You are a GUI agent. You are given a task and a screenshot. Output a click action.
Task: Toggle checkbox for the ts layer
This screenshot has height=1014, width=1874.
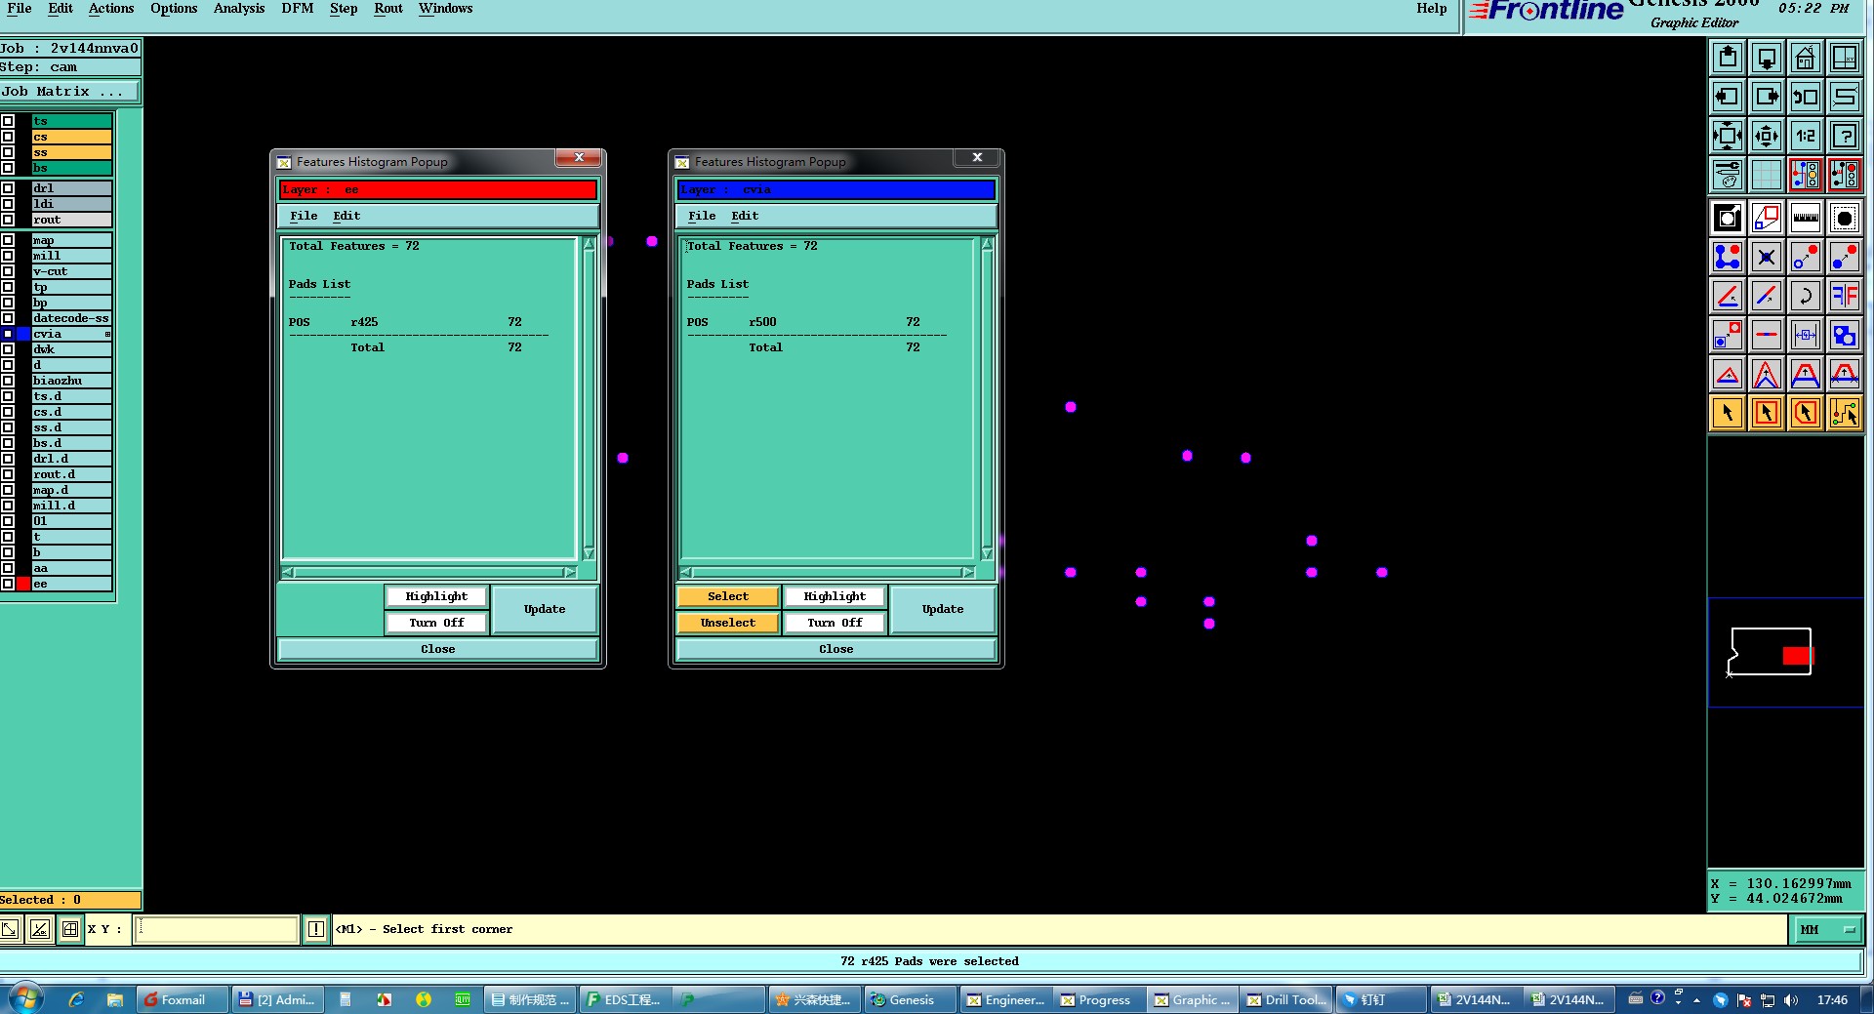click(x=8, y=121)
